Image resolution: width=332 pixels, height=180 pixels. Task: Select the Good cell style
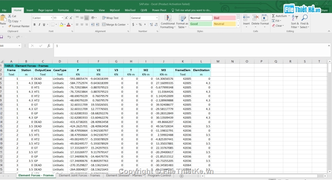click(201, 24)
